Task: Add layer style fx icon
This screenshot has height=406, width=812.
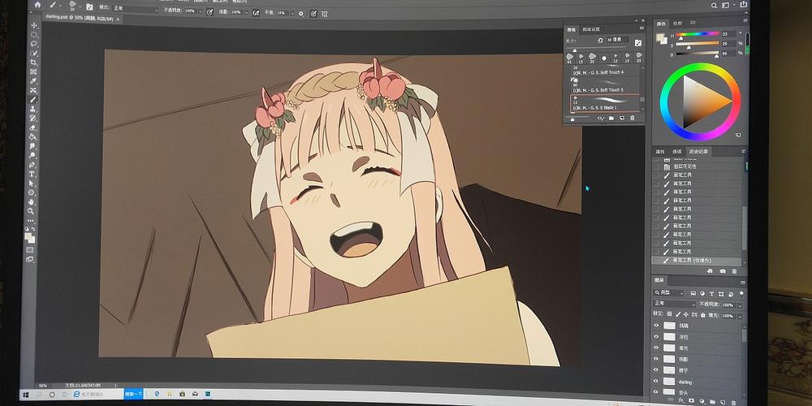Action: 681,400
